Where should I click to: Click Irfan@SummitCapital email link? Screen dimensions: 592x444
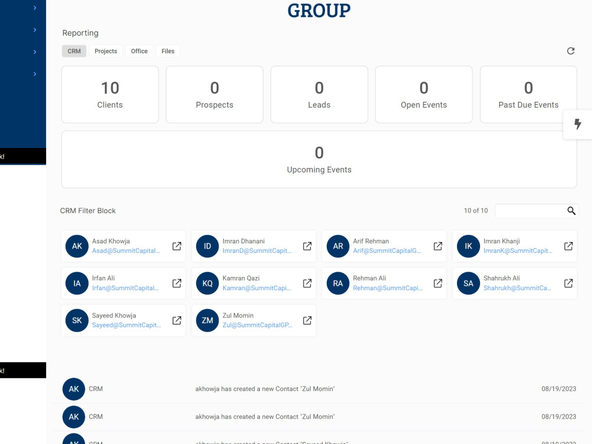(x=126, y=288)
